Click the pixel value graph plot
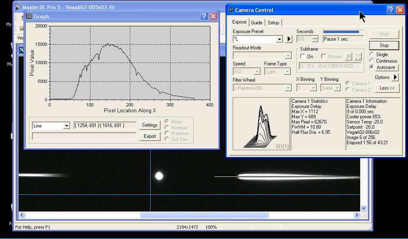 [x=130, y=63]
